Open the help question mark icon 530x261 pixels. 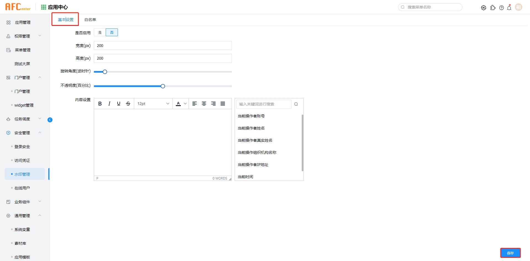(502, 7)
